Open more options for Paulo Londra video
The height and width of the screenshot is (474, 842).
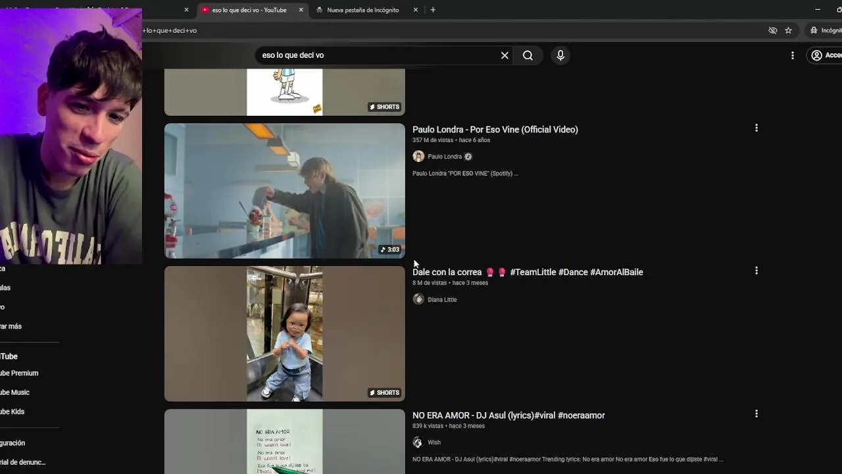(x=756, y=128)
